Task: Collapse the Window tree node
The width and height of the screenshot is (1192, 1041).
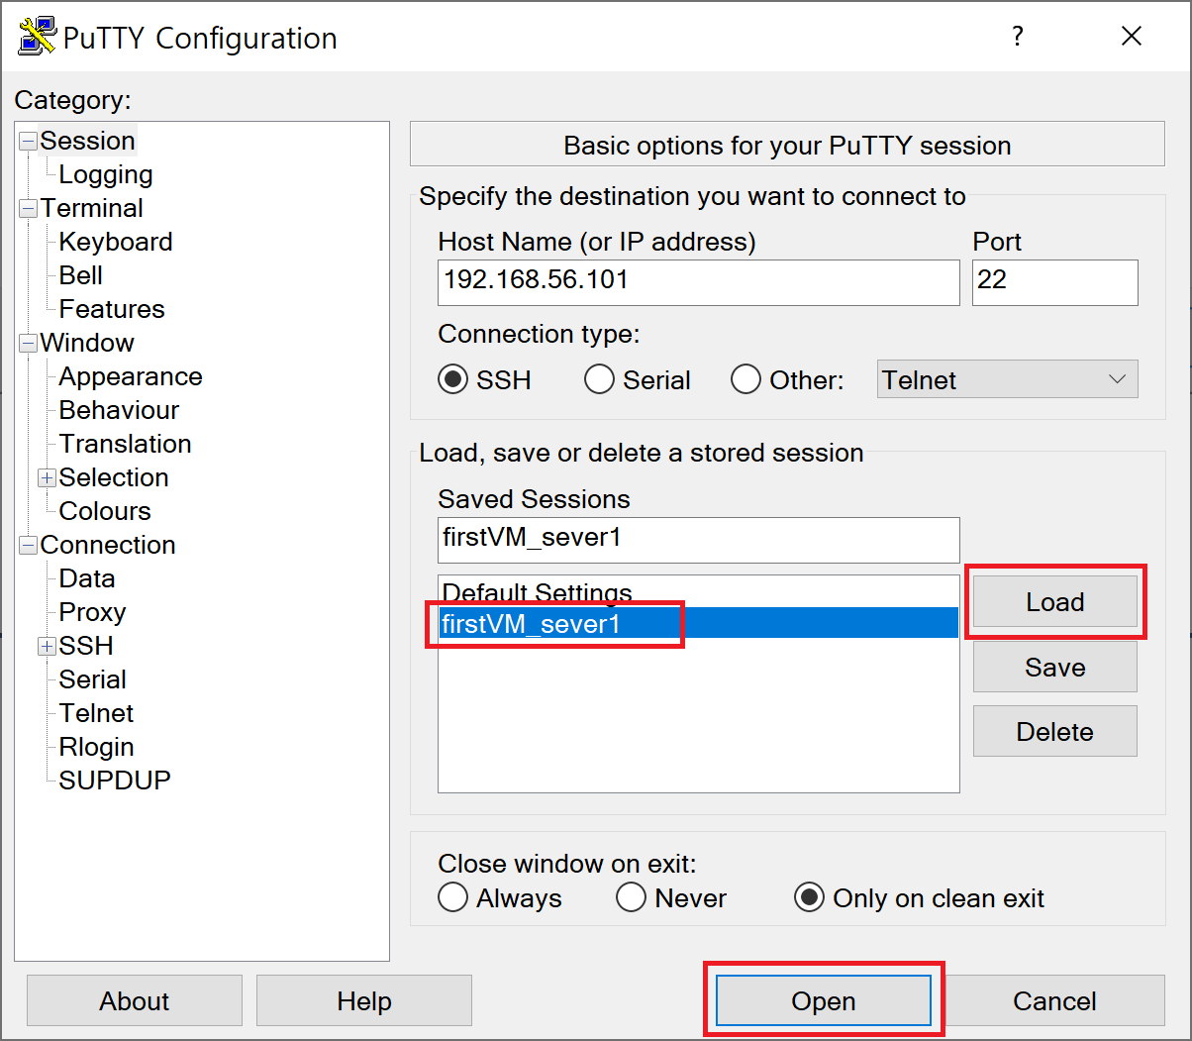Action: coord(28,343)
